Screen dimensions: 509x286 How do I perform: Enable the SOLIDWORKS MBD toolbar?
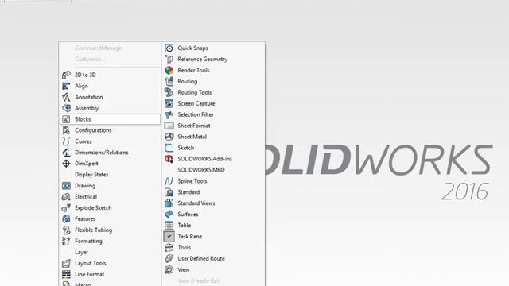coord(201,170)
